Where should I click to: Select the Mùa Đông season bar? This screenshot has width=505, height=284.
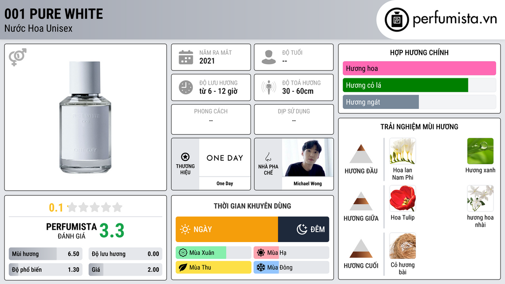(291, 267)
